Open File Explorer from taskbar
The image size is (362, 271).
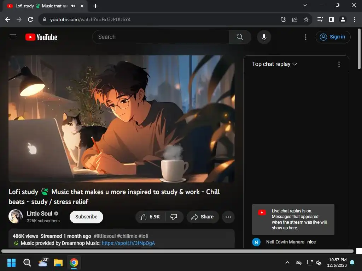tap(58, 263)
